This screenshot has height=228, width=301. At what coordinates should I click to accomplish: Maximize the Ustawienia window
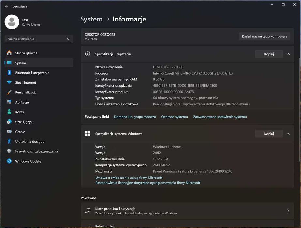283,5
